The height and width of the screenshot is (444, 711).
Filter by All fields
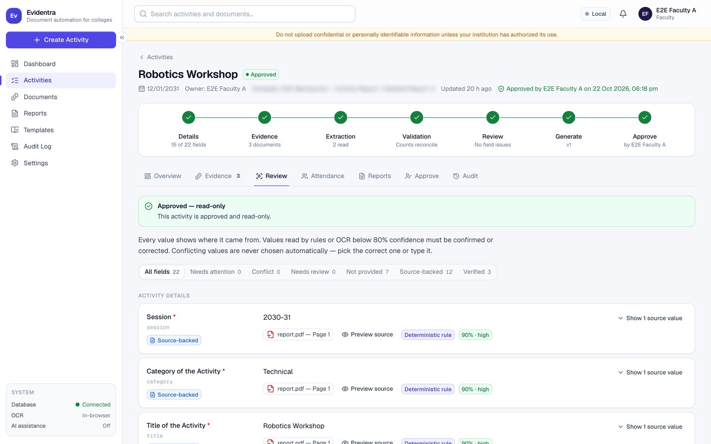tap(162, 272)
